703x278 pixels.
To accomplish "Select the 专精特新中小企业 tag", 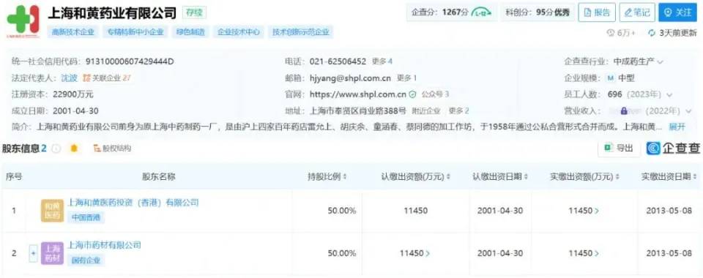I will [135, 32].
